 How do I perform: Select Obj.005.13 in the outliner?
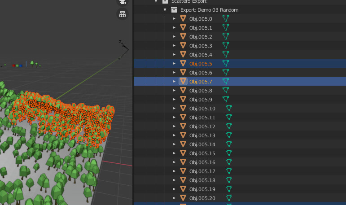coord(202,135)
